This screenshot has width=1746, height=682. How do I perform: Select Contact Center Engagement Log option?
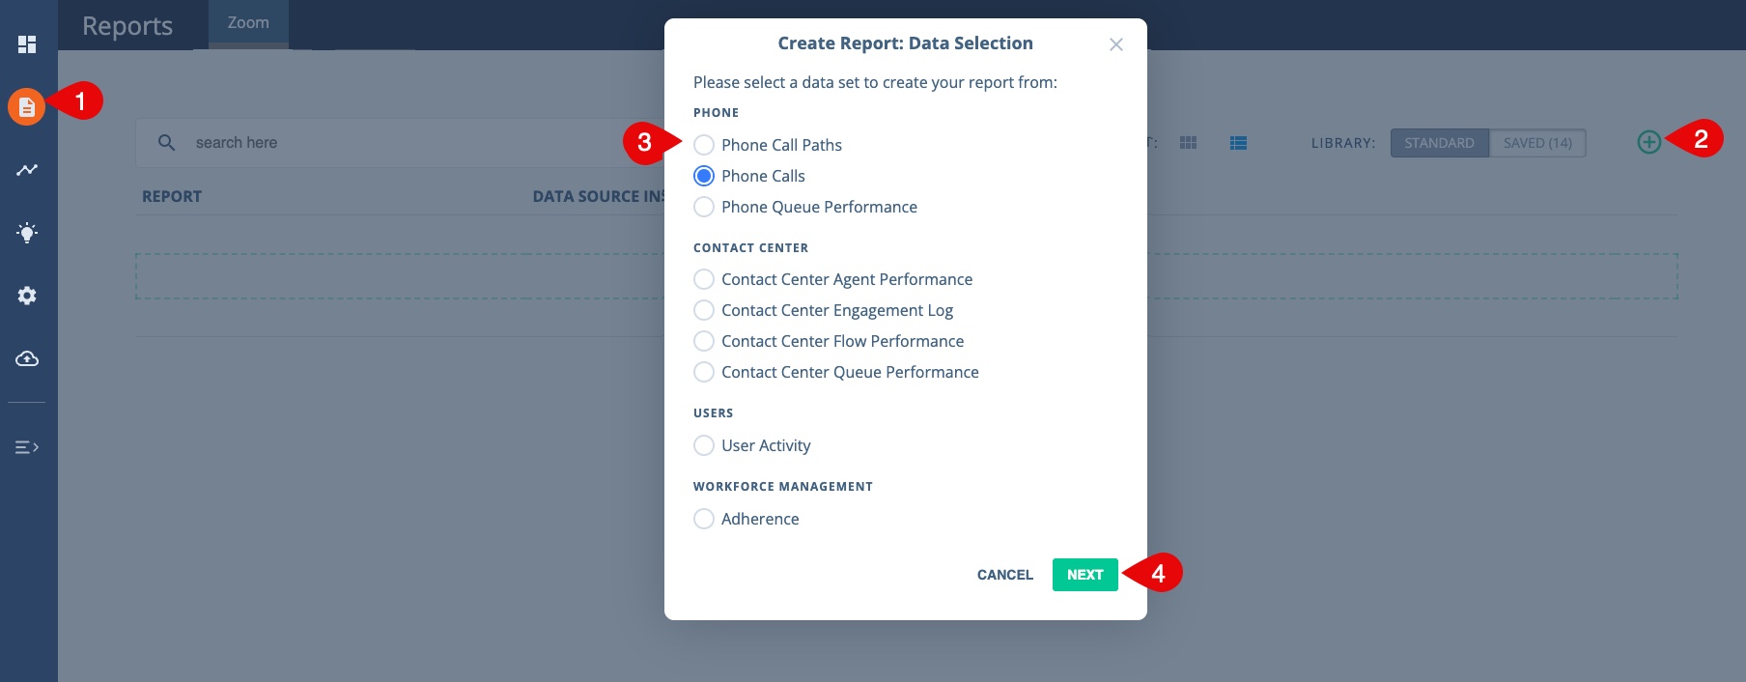[704, 310]
